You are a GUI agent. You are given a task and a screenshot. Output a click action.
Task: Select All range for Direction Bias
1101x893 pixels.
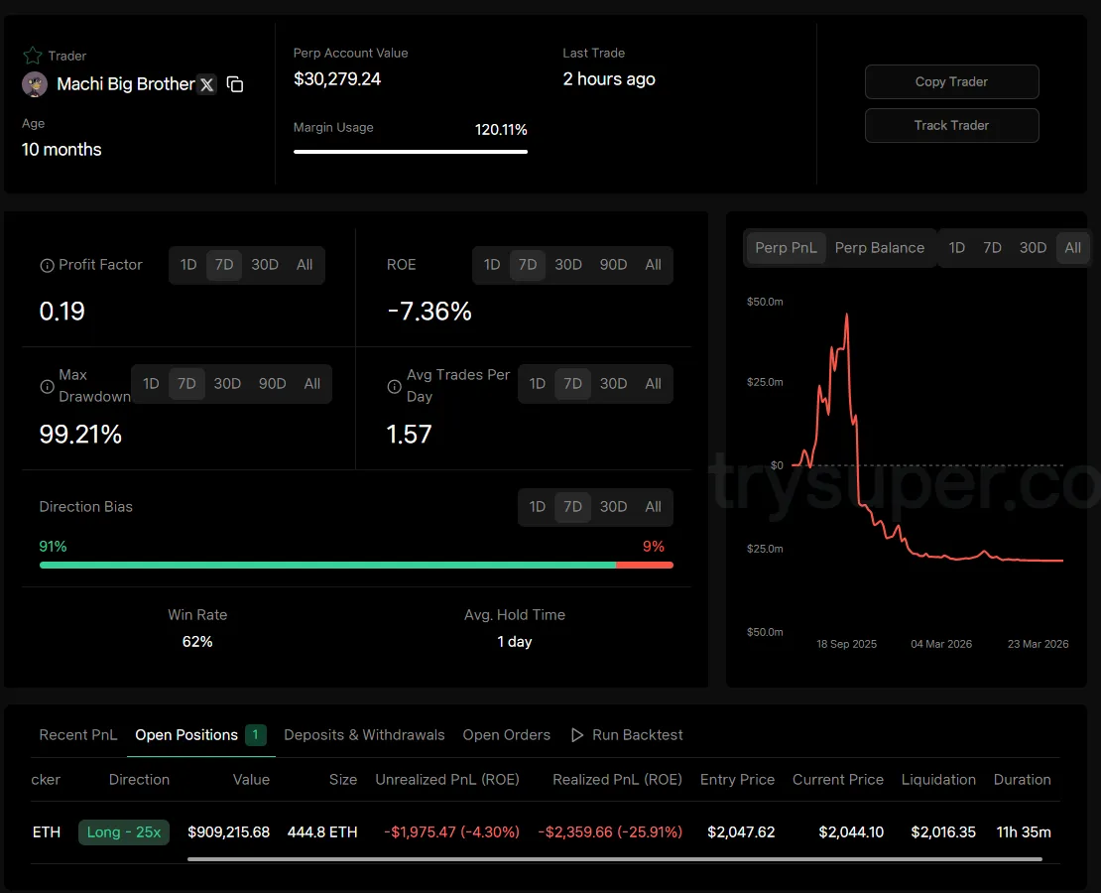click(653, 507)
